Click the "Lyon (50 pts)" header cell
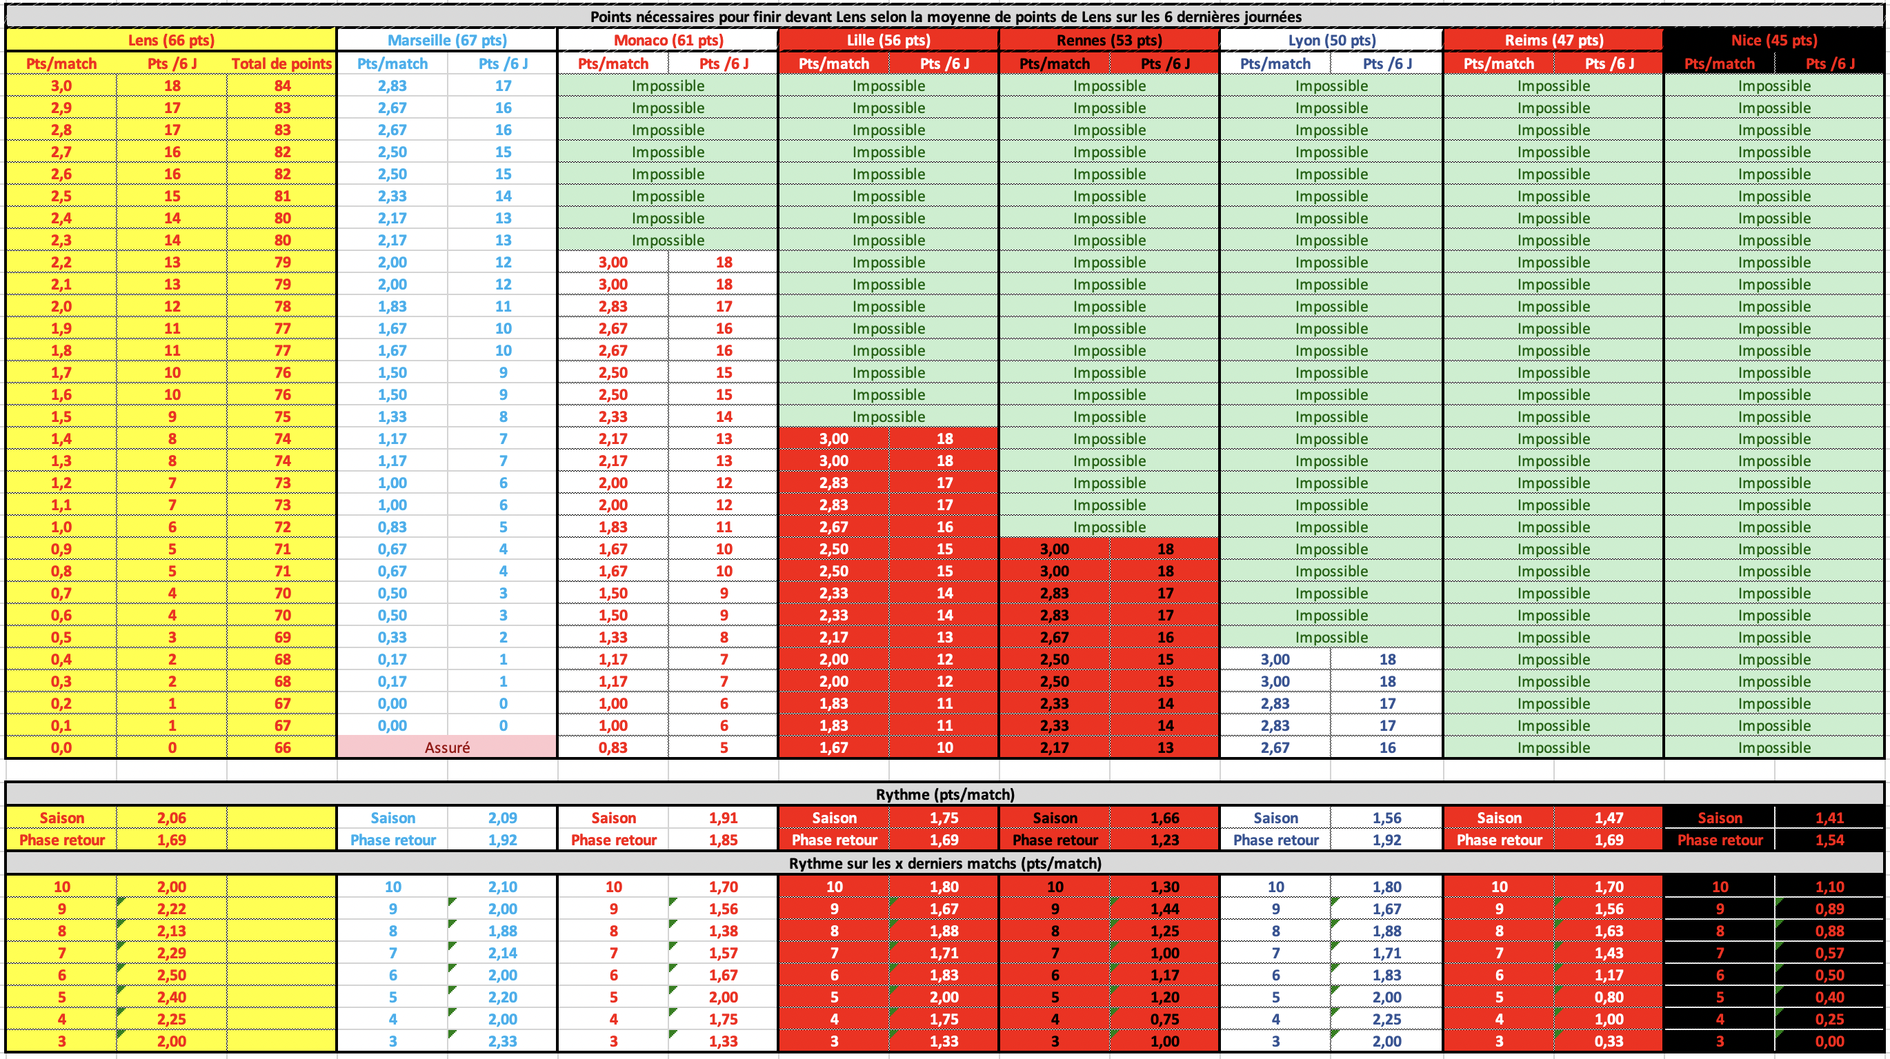 [1332, 41]
